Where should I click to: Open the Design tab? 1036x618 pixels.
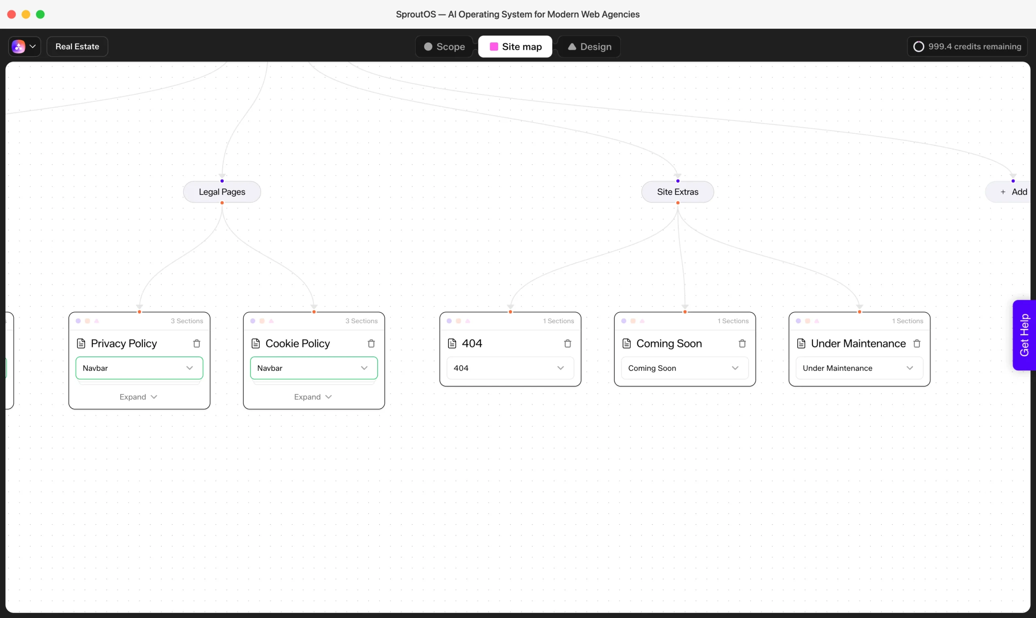(x=589, y=47)
